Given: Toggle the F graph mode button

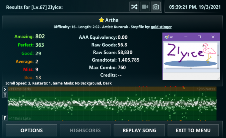Looking at the screenshot, I should coord(5,118).
